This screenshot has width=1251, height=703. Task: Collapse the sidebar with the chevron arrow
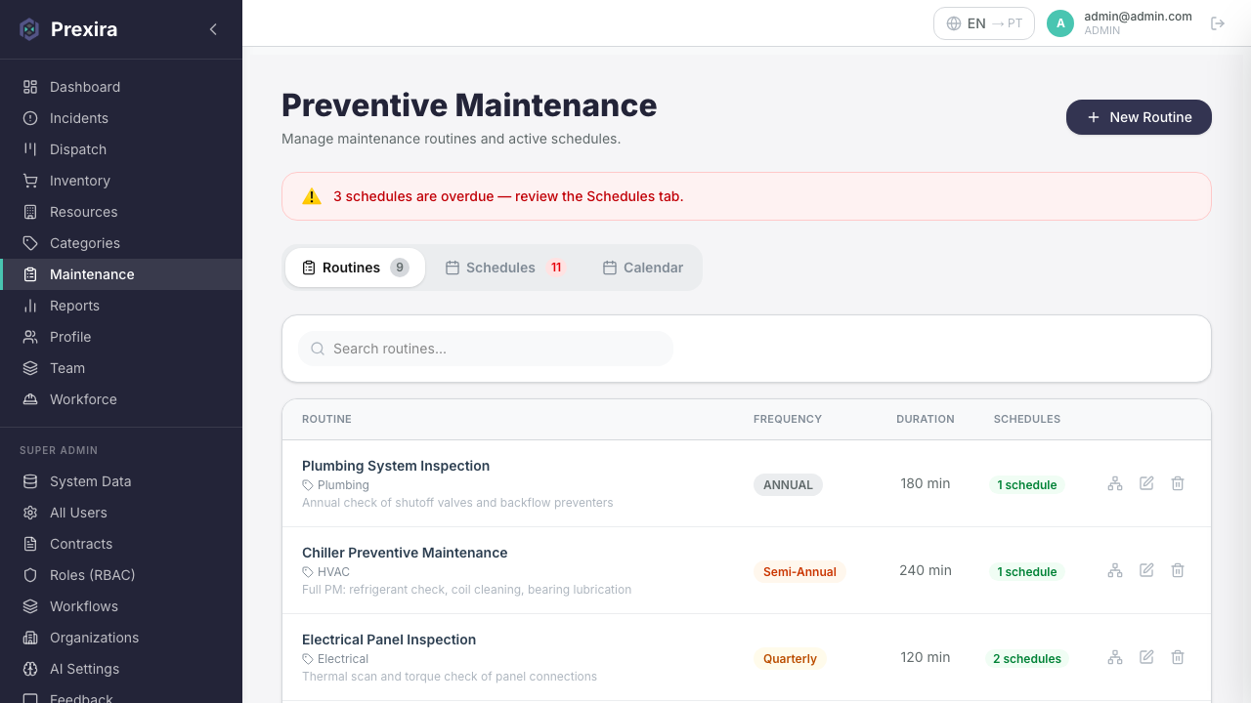click(213, 29)
